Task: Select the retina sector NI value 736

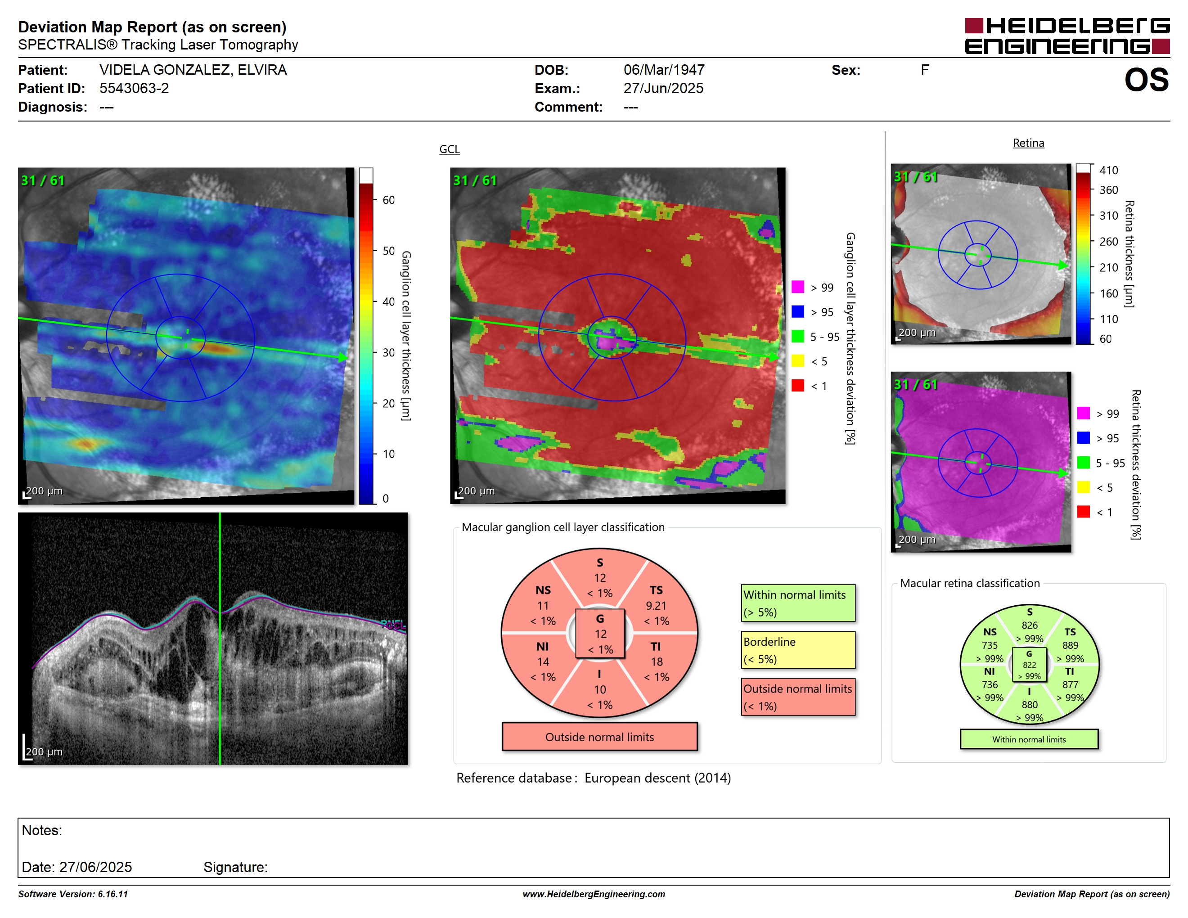Action: (x=990, y=685)
